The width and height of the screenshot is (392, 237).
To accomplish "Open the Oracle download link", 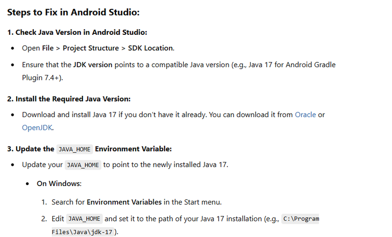I will [305, 115].
